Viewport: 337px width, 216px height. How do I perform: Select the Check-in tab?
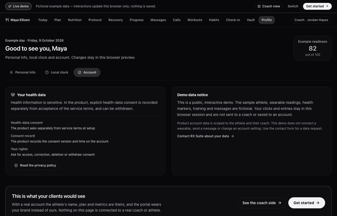[x=233, y=20]
